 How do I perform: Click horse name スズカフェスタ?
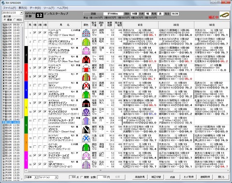pyautogui.click(x=57, y=94)
